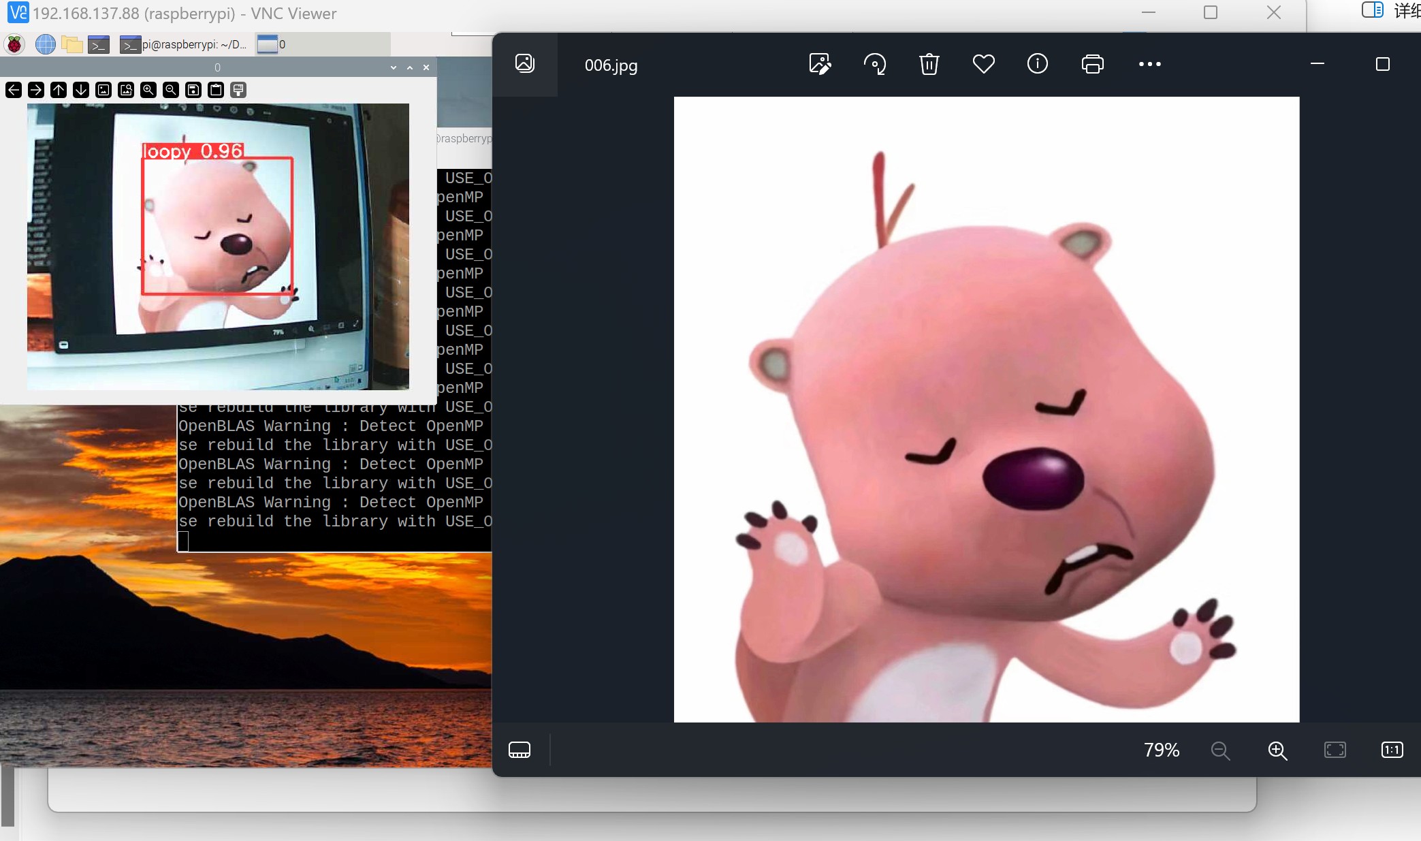Viewport: 1421px width, 841px height.
Task: Click Fit to window in the Photos zoom bar
Action: [1334, 750]
